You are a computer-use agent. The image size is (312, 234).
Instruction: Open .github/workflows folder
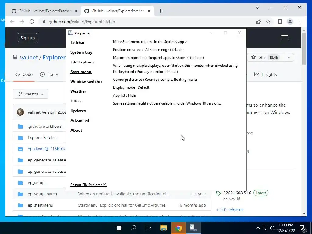44,126
